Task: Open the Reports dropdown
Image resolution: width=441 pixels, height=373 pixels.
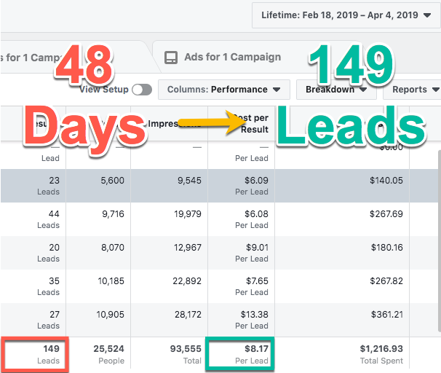Action: [413, 90]
